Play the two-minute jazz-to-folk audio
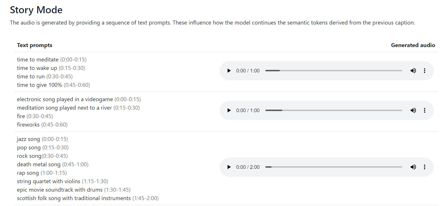This screenshot has height=206, width=442. point(229,167)
